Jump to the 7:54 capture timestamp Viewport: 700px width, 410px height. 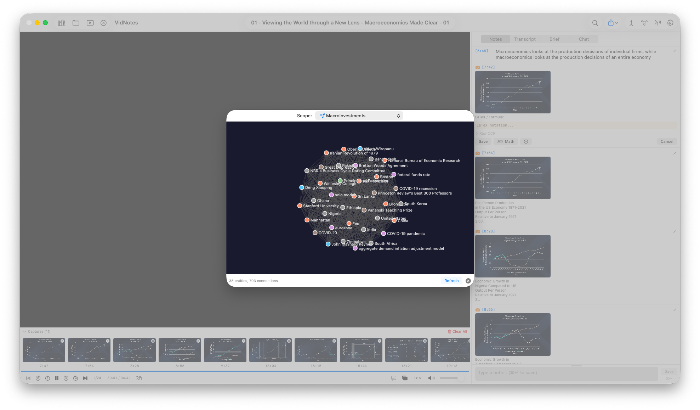click(488, 153)
